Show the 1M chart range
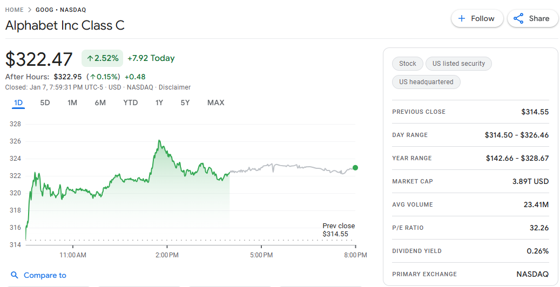The height and width of the screenshot is (287, 560). pyautogui.click(x=72, y=102)
